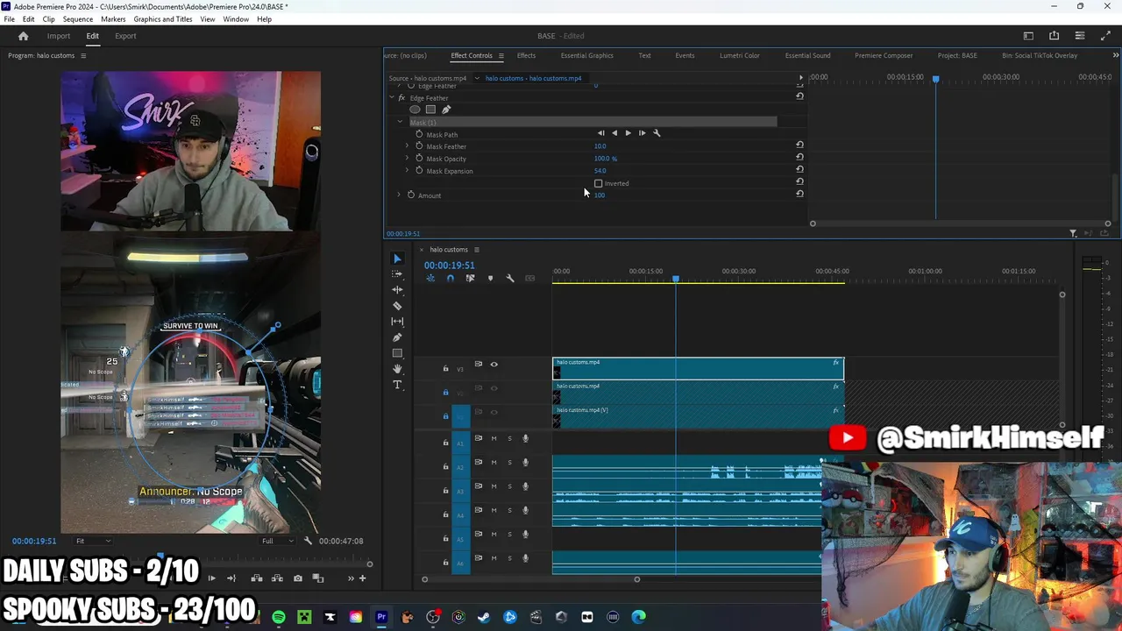Image resolution: width=1122 pixels, height=631 pixels.
Task: Click Lift button in Program Monitor
Action: click(257, 578)
